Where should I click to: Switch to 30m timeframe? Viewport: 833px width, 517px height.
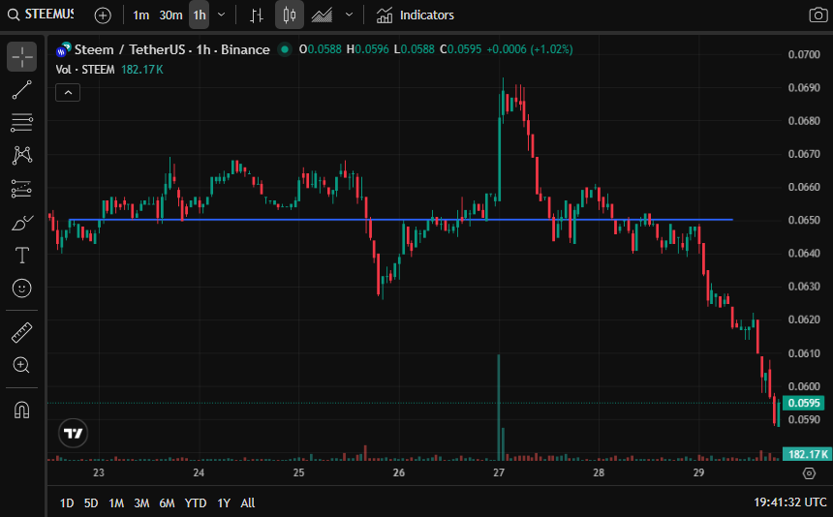pos(170,15)
